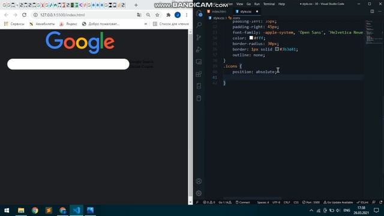384x216 pixels.
Task: Close the unsaved style.css tab via its dot
Action: (257, 11)
